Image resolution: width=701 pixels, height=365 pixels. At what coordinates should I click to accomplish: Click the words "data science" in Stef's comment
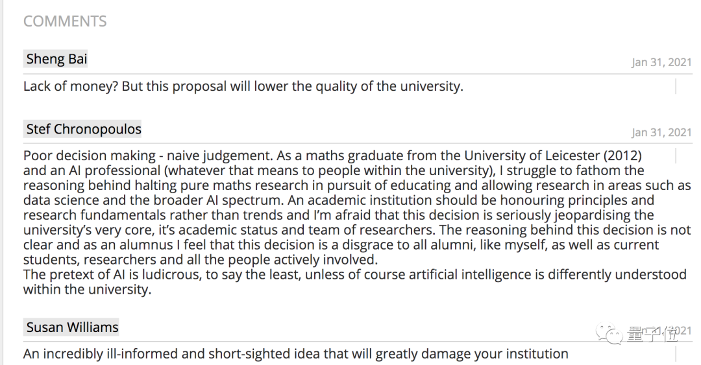(59, 200)
